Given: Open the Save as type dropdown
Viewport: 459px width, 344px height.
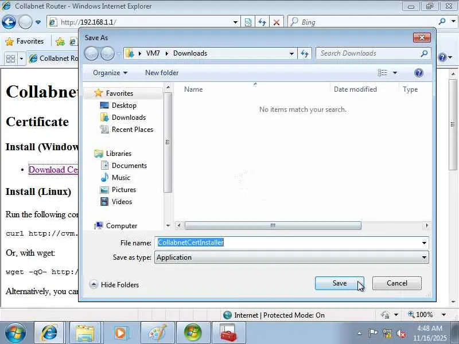Looking at the screenshot, I should point(291,257).
